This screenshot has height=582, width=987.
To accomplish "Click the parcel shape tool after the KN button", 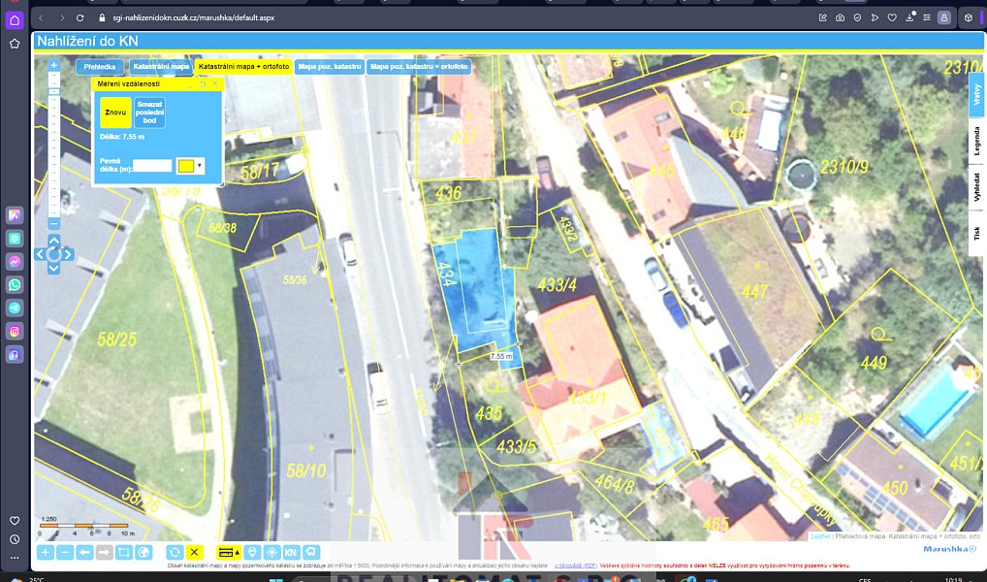I will (311, 552).
